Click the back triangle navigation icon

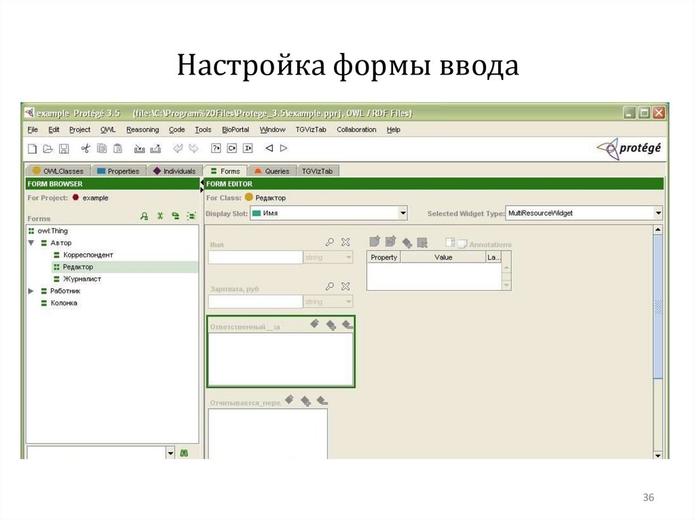tap(269, 148)
